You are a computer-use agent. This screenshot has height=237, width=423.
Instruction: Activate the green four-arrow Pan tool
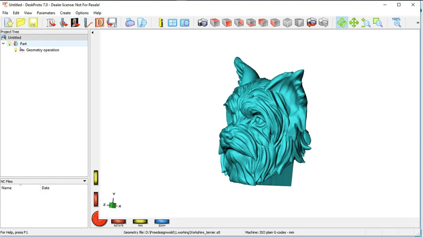pyautogui.click(x=354, y=23)
